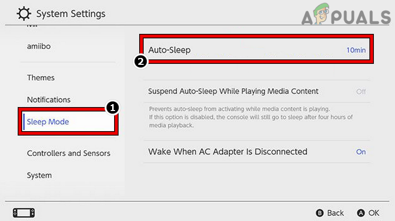Click the B button icon
395x221 pixels.
point(320,213)
